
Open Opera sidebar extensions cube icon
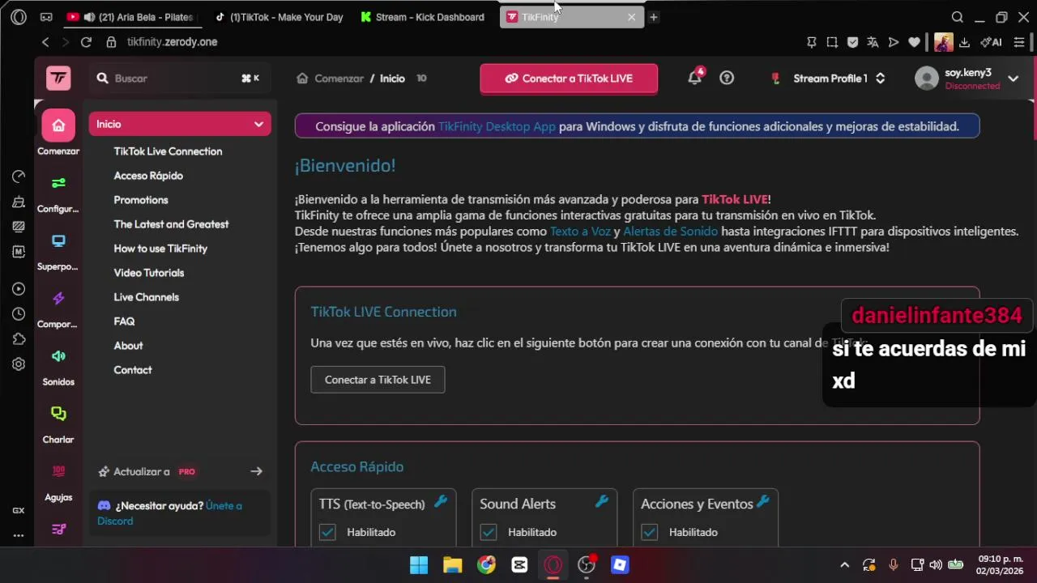[x=19, y=339]
